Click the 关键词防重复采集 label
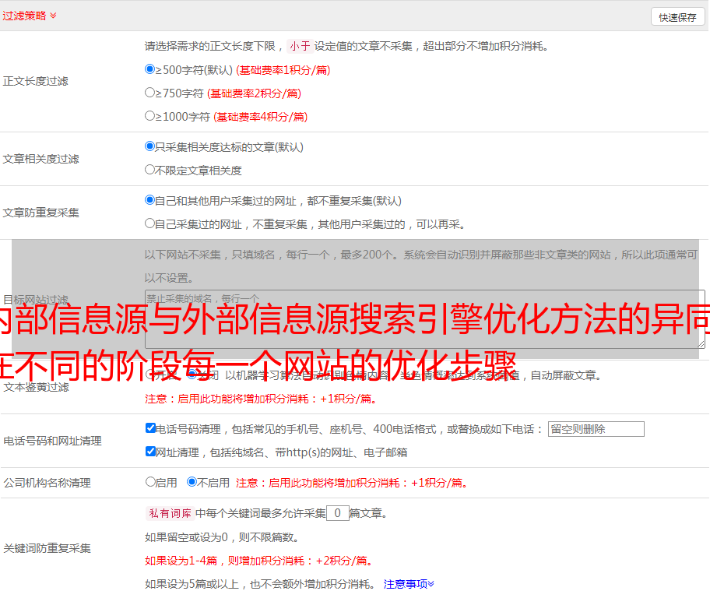The height and width of the screenshot is (598, 710). (47, 548)
